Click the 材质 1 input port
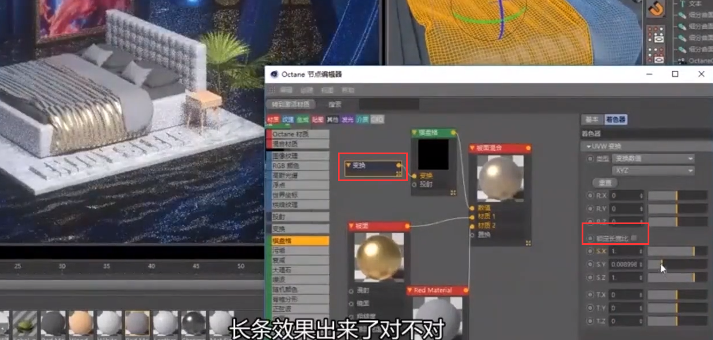The height and width of the screenshot is (340, 713). click(x=472, y=217)
